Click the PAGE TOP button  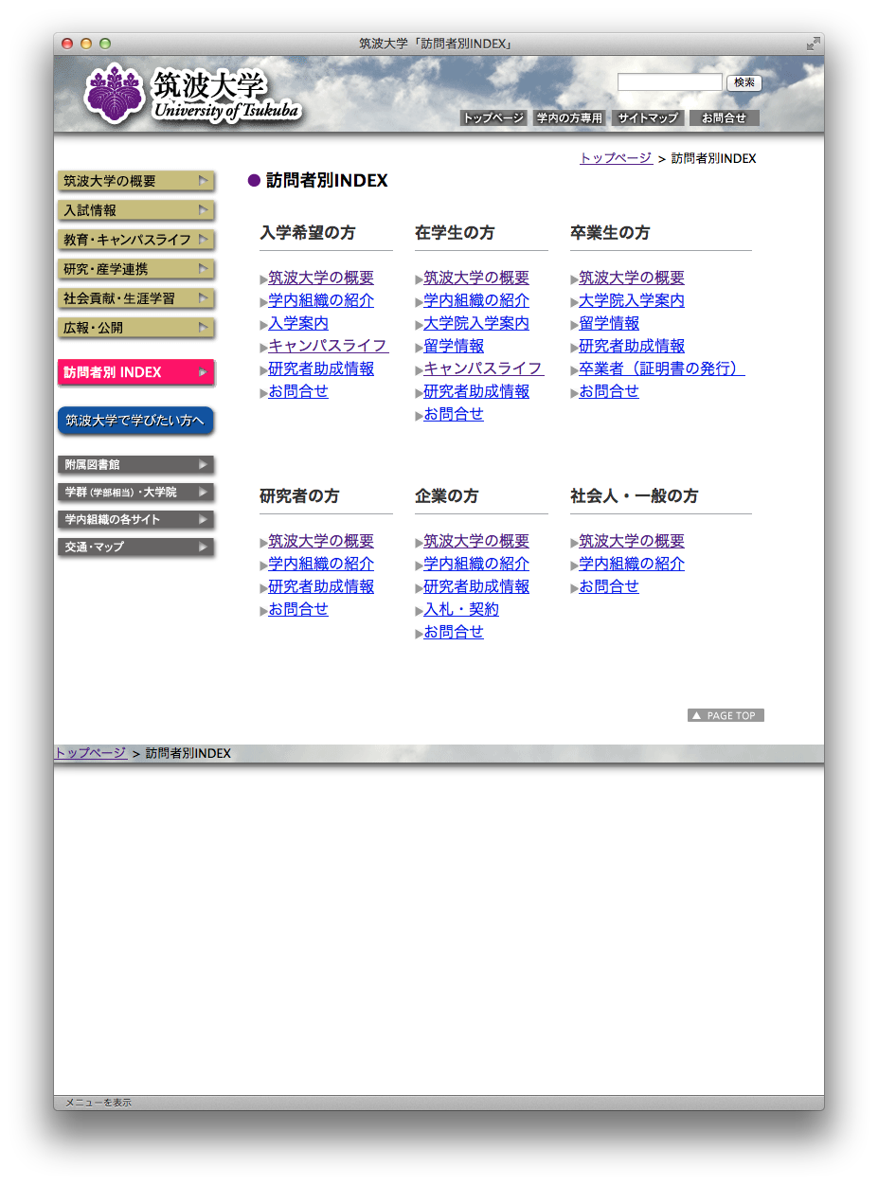click(726, 715)
